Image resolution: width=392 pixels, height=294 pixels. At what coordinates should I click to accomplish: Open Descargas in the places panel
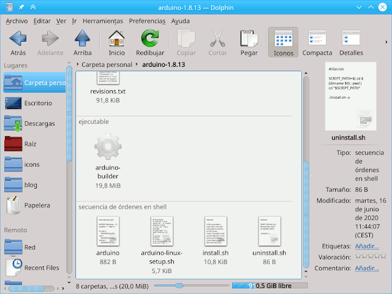pos(34,124)
